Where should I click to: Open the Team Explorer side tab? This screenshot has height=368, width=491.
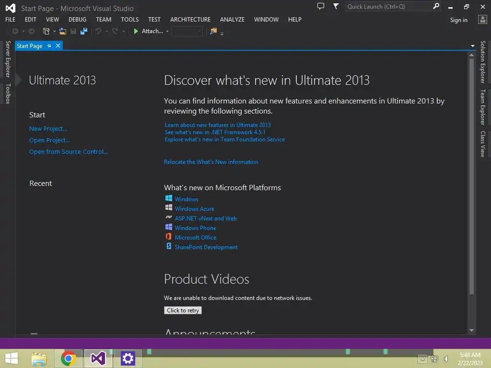coord(482,107)
